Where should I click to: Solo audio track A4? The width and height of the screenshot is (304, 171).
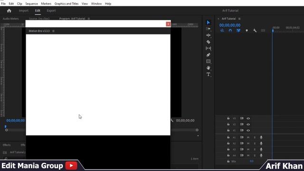pyautogui.click(x=255, y=155)
